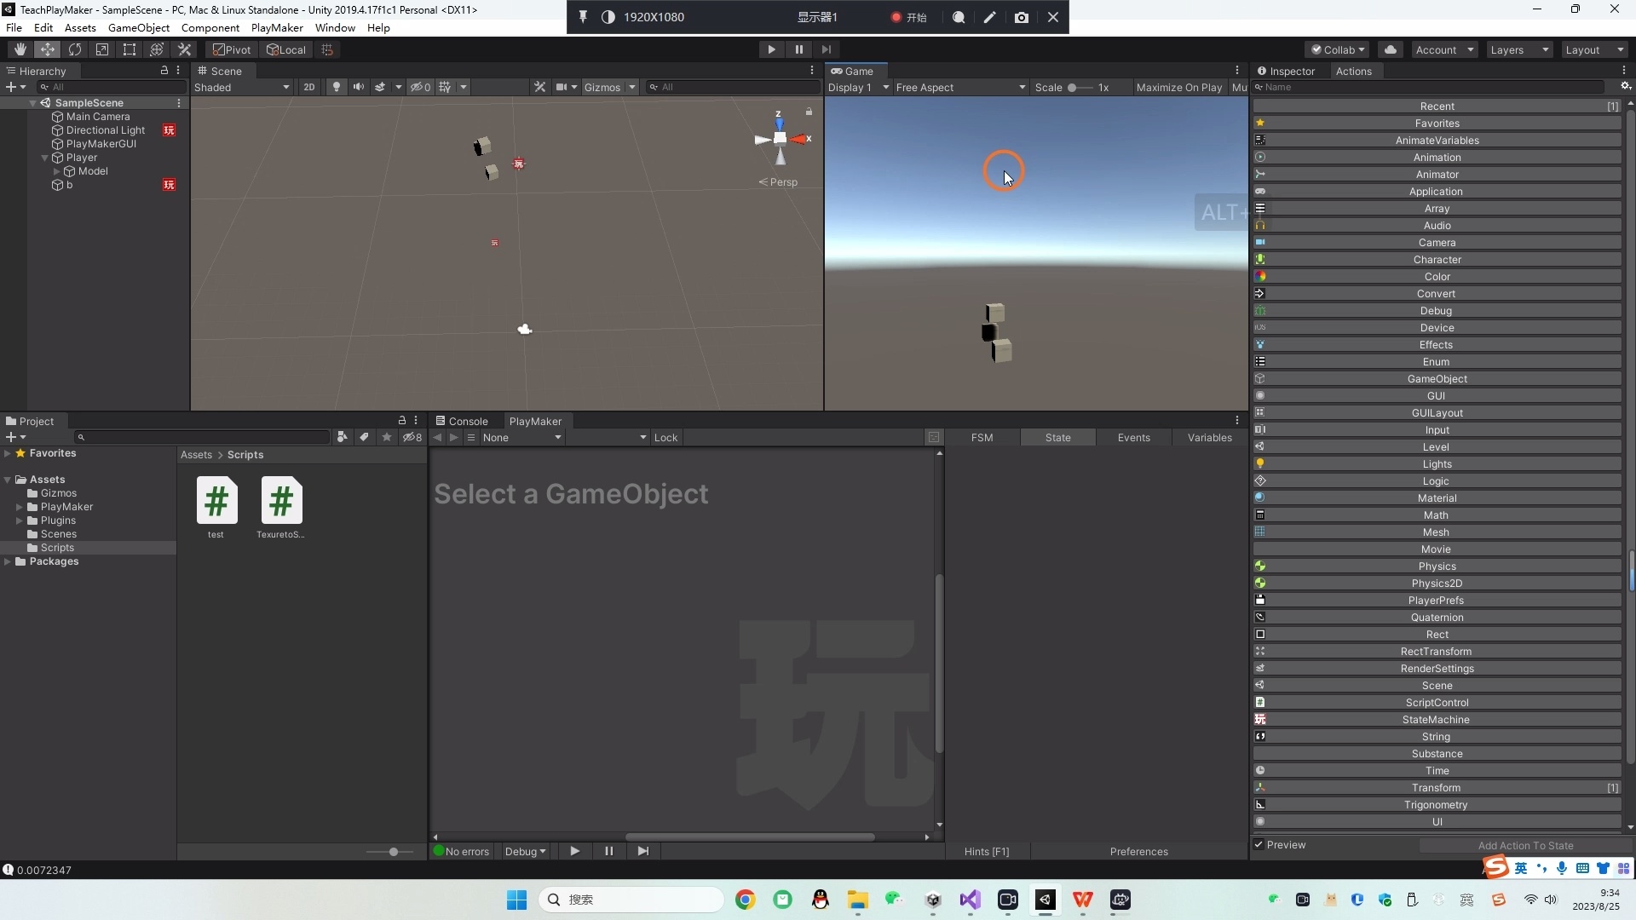Image resolution: width=1636 pixels, height=920 pixels.
Task: Switch to the Actions tab
Action: tap(1353, 71)
